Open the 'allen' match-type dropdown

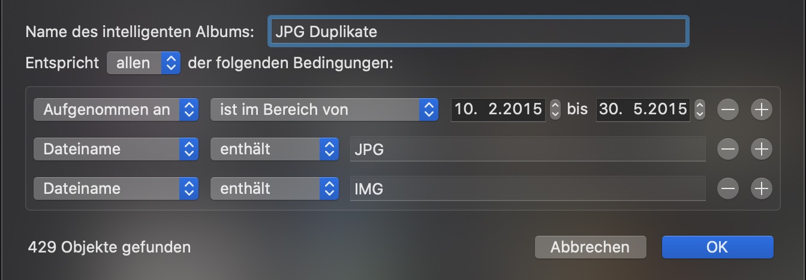pyautogui.click(x=143, y=63)
